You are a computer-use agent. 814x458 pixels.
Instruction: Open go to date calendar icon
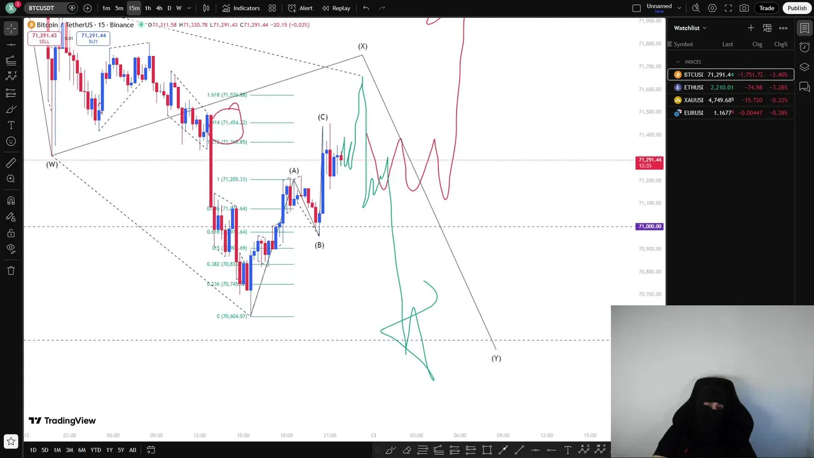click(151, 450)
